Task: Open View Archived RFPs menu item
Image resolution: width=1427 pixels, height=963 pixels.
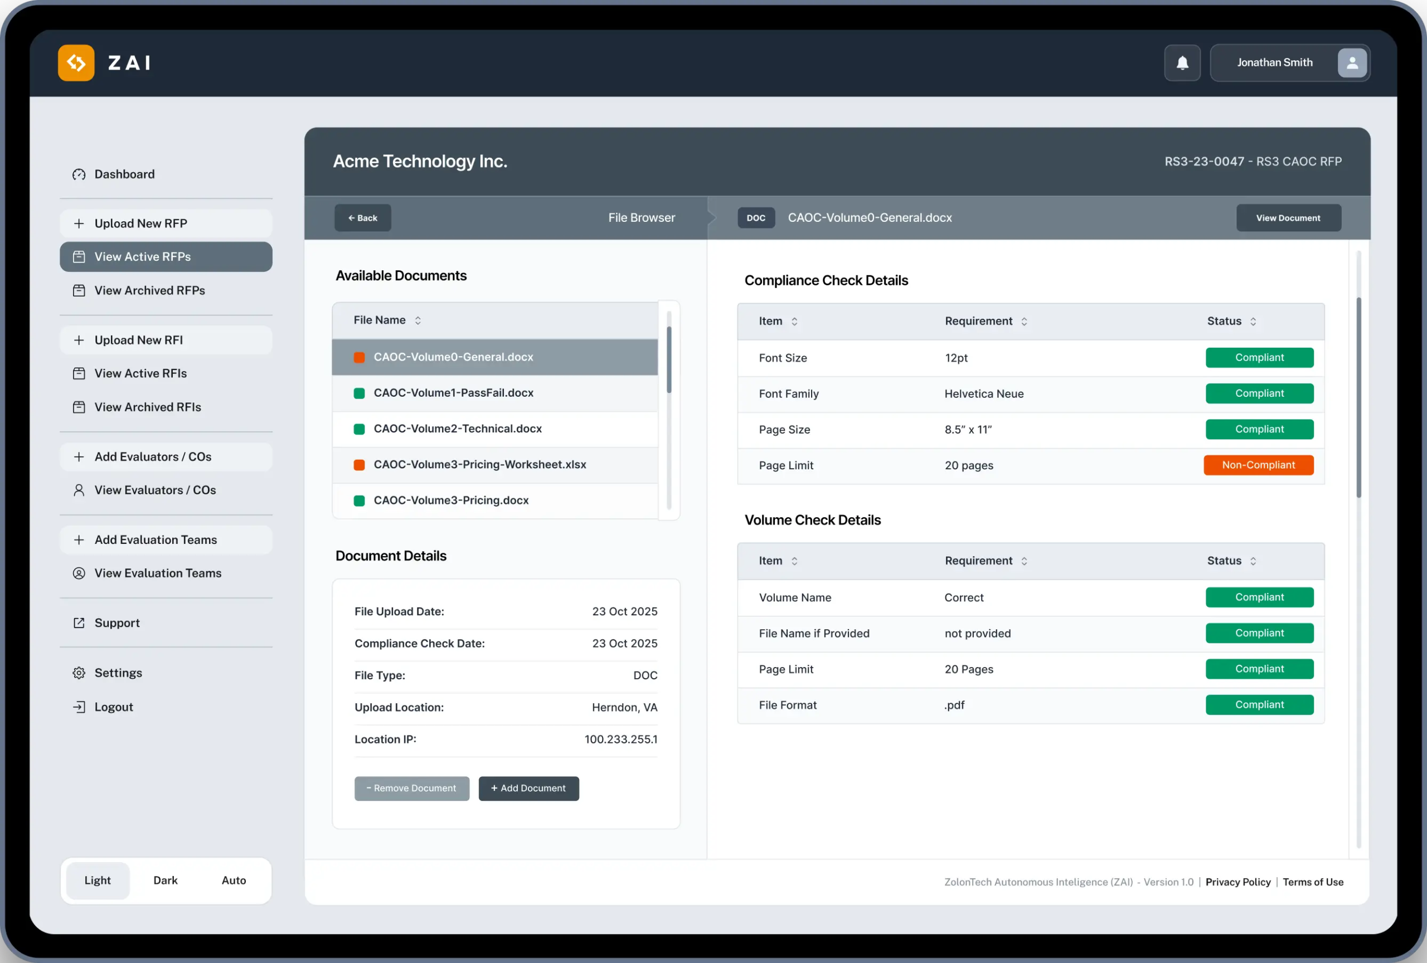Action: (149, 290)
